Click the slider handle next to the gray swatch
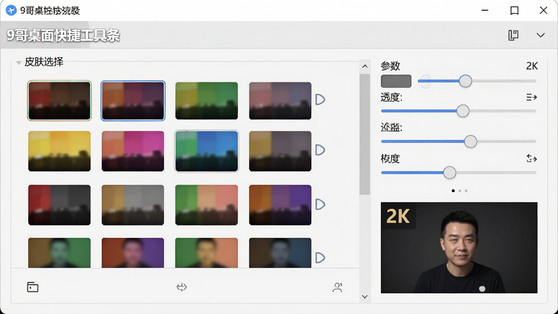Screen dimensions: 558x314 coord(465,81)
